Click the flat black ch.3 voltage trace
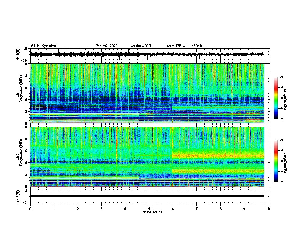The width and height of the screenshot is (302, 234). pyautogui.click(x=147, y=196)
